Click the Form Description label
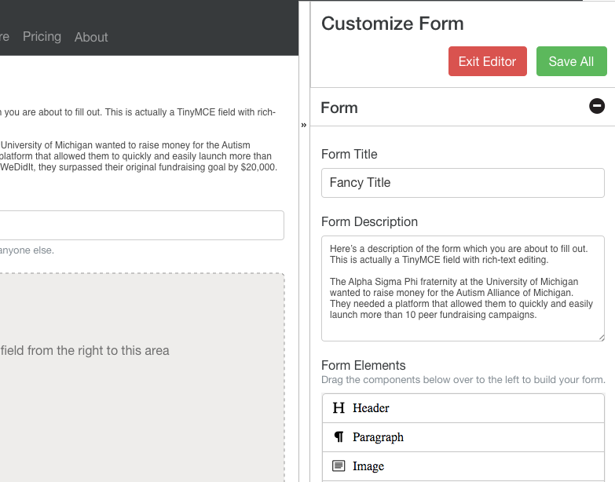 tap(369, 222)
